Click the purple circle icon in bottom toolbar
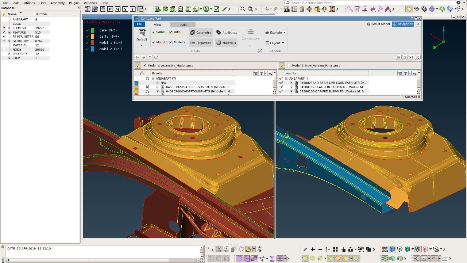The image size is (467, 263). [239, 259]
